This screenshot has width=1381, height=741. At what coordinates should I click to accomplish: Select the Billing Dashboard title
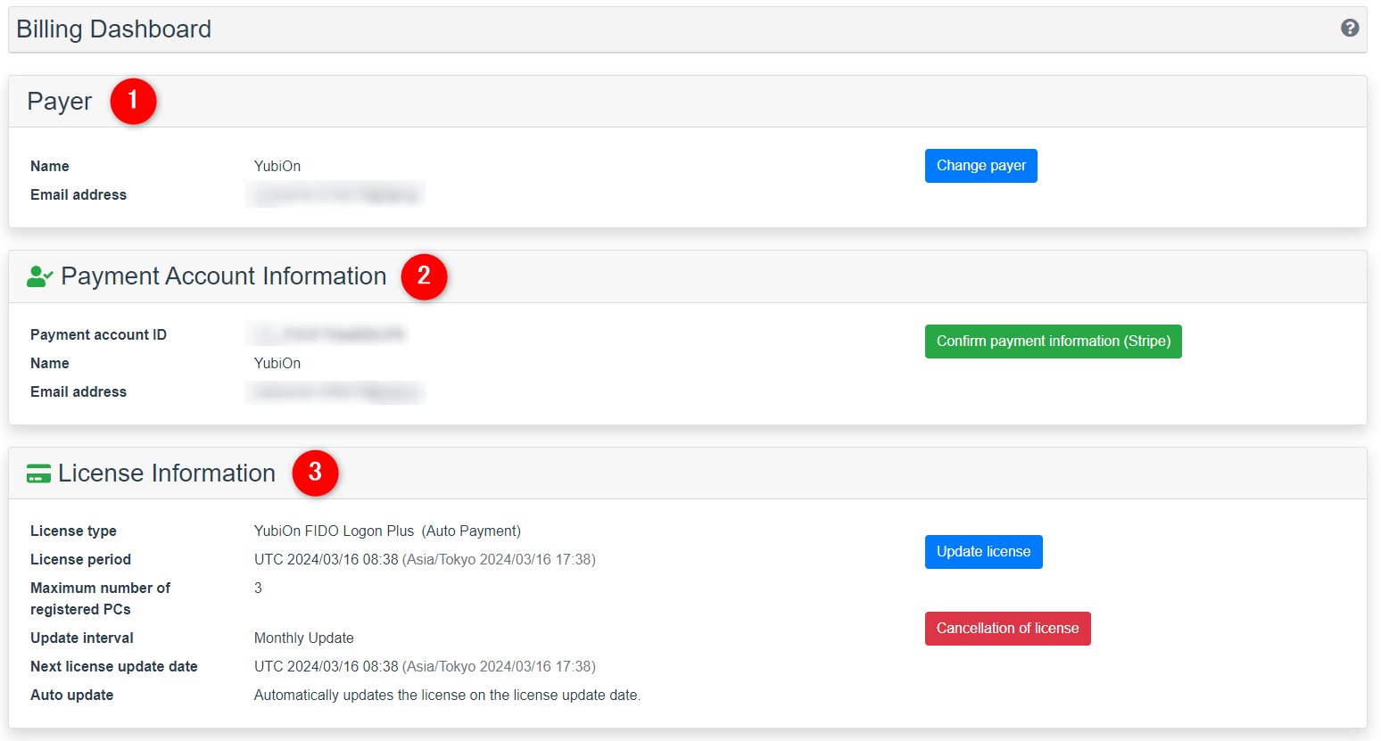[114, 29]
